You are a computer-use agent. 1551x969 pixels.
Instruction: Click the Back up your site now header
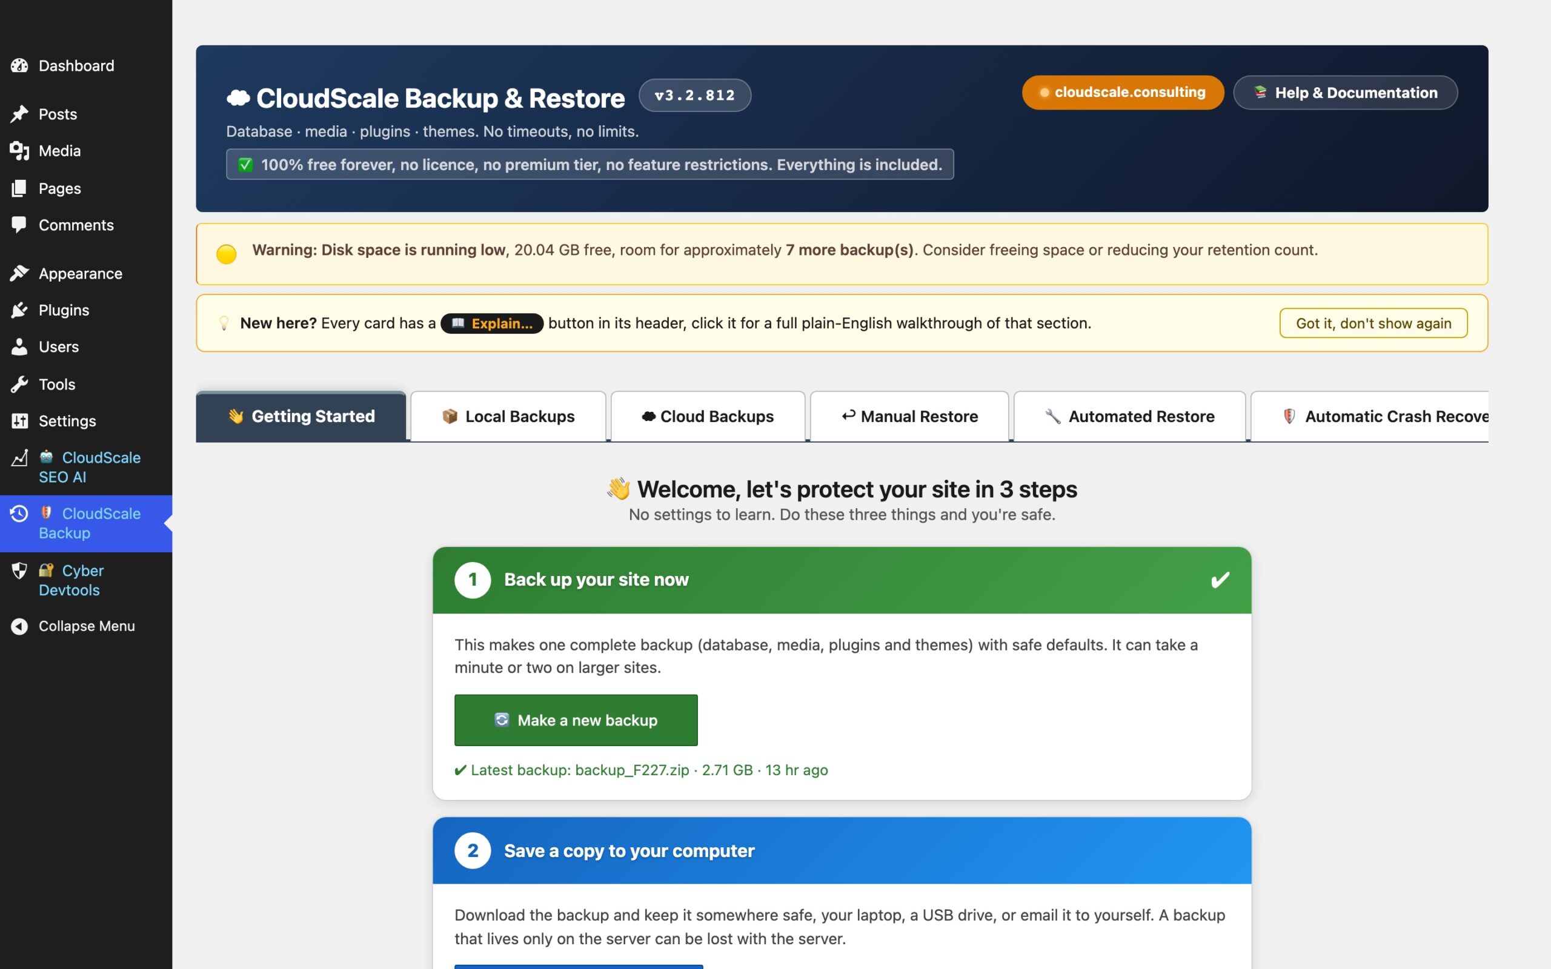pos(842,580)
